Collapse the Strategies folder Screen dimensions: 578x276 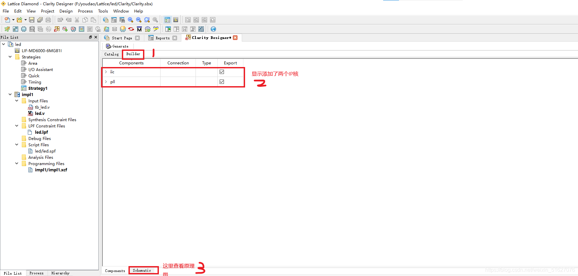[10, 57]
